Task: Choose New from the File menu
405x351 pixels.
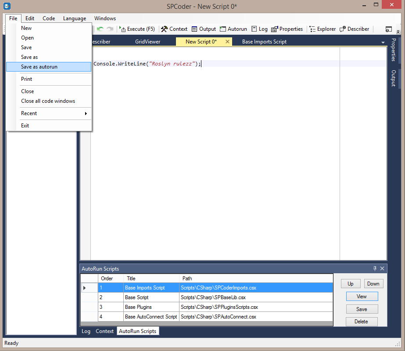Action: [x=49, y=28]
